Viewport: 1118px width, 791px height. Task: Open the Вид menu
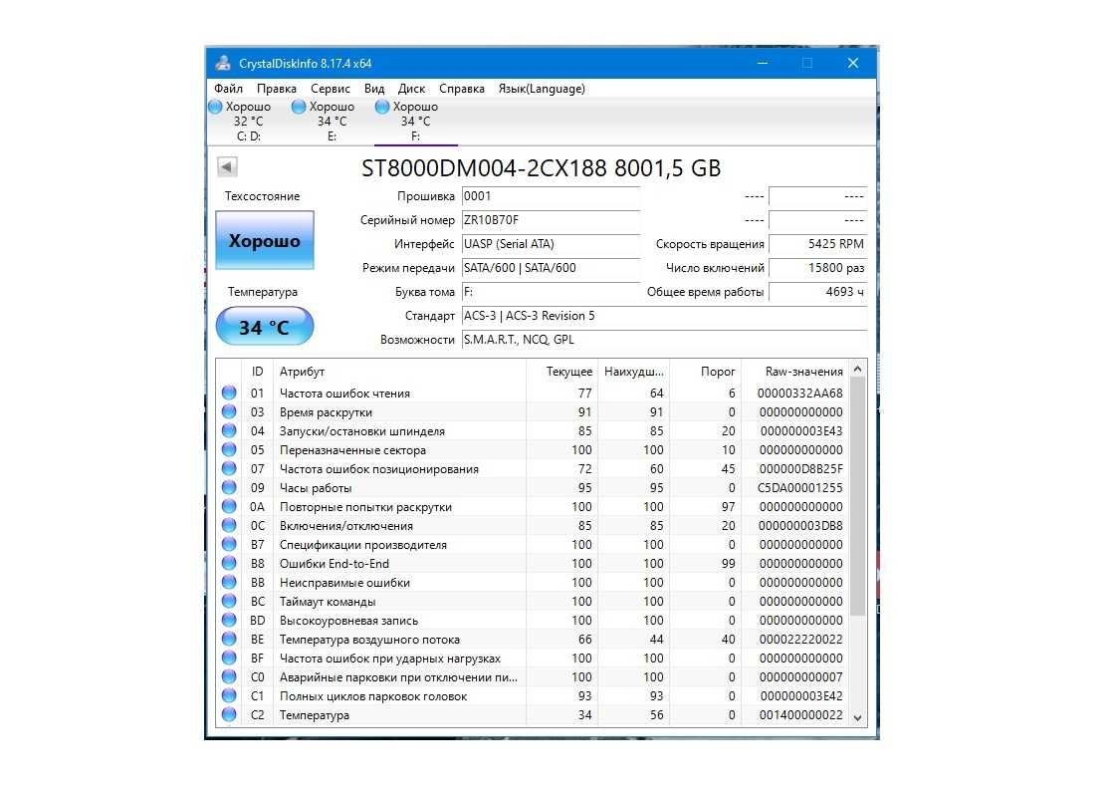[374, 89]
